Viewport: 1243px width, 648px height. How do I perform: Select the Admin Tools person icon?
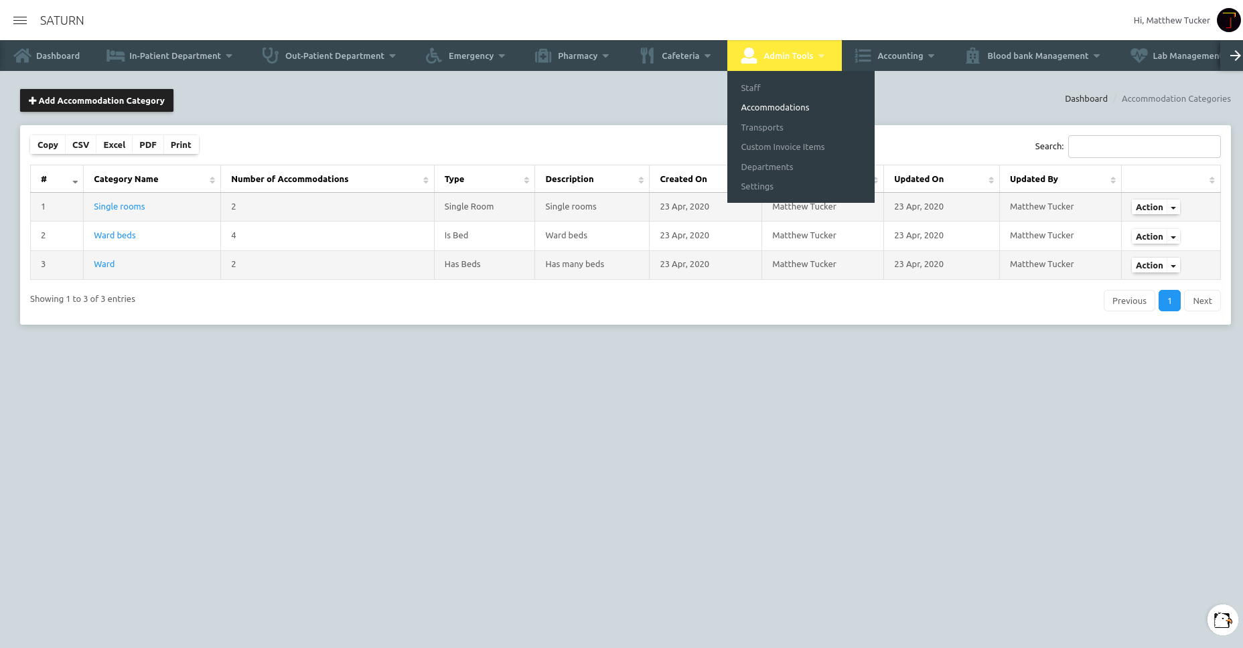[x=748, y=55]
